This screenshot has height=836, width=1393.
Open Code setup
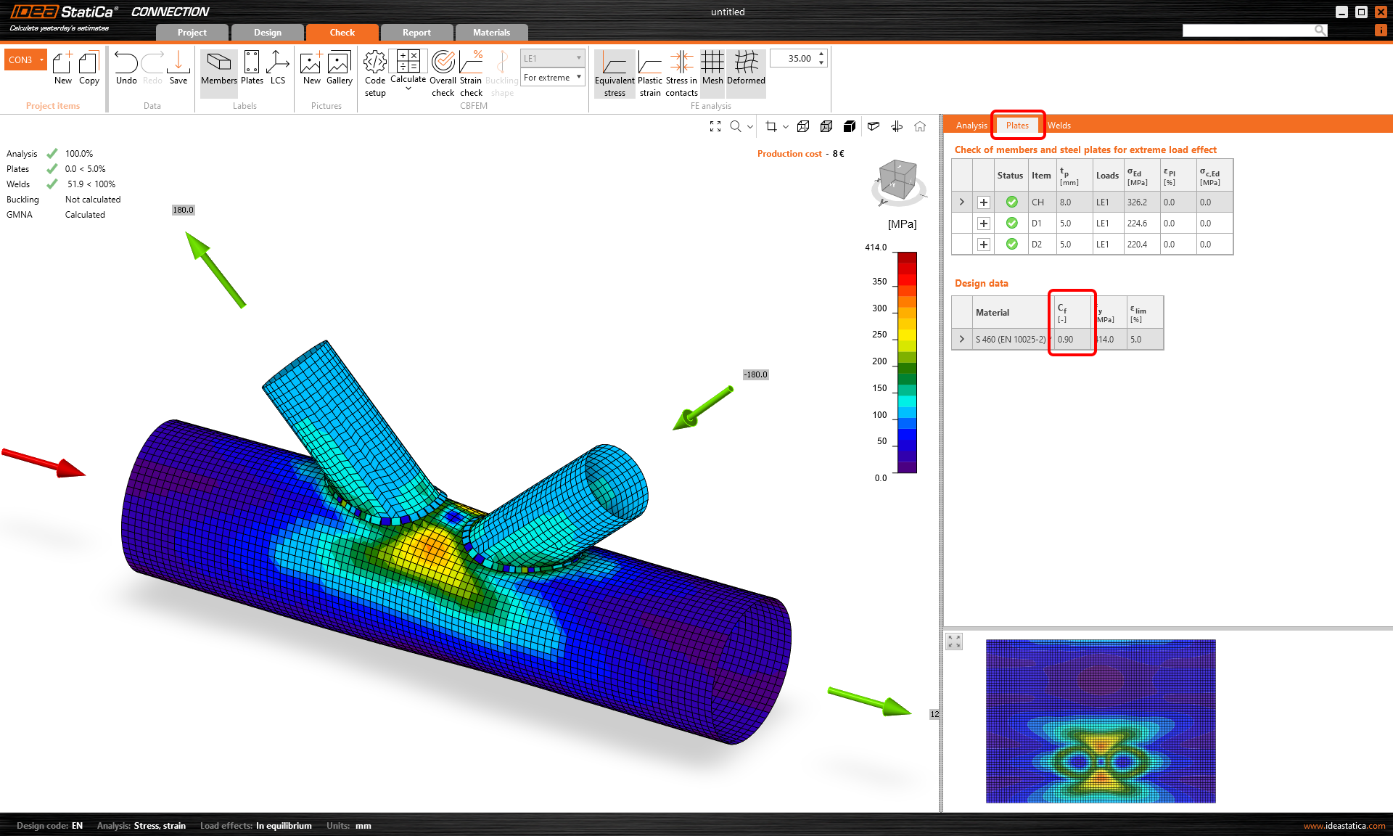click(374, 73)
